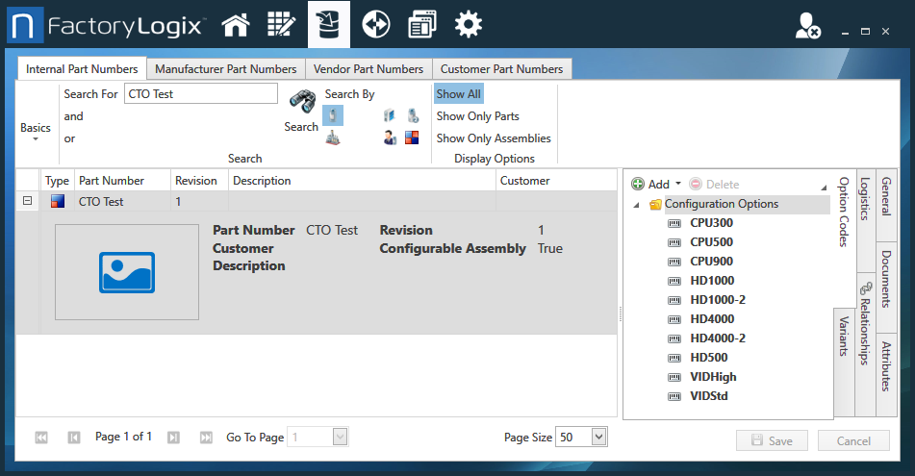Expand the Basics dropdown arrow
This screenshot has width=915, height=476.
coord(36,138)
